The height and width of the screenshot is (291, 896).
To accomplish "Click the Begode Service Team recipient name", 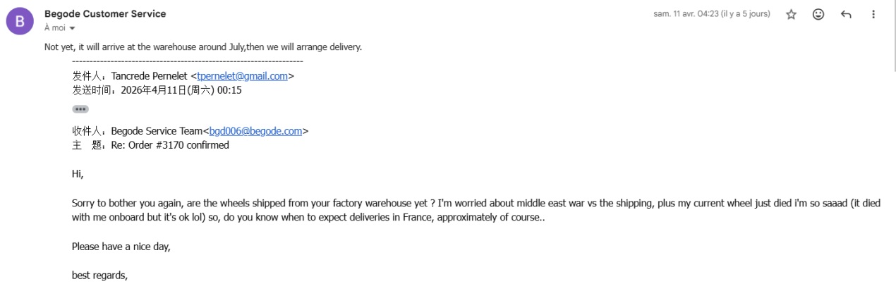I will (x=157, y=131).
